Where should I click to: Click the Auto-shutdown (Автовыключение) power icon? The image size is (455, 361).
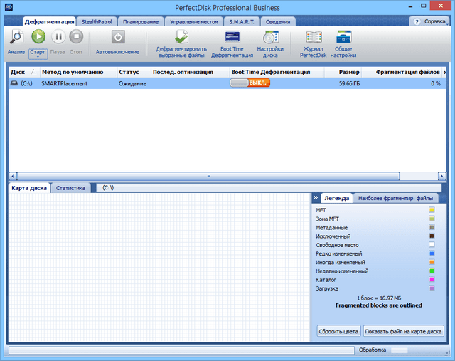(118, 37)
